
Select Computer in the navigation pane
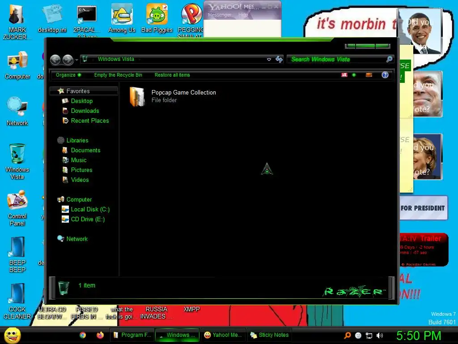tap(79, 199)
